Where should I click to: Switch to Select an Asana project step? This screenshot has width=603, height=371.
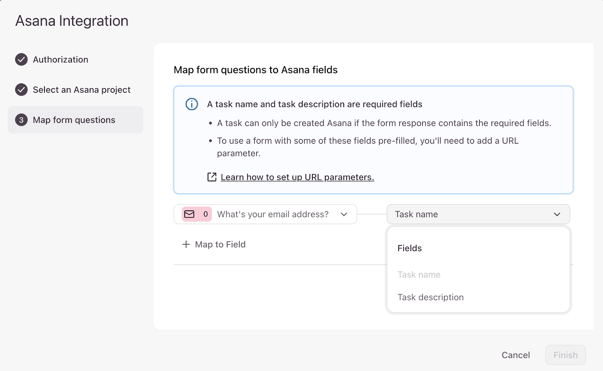point(81,90)
